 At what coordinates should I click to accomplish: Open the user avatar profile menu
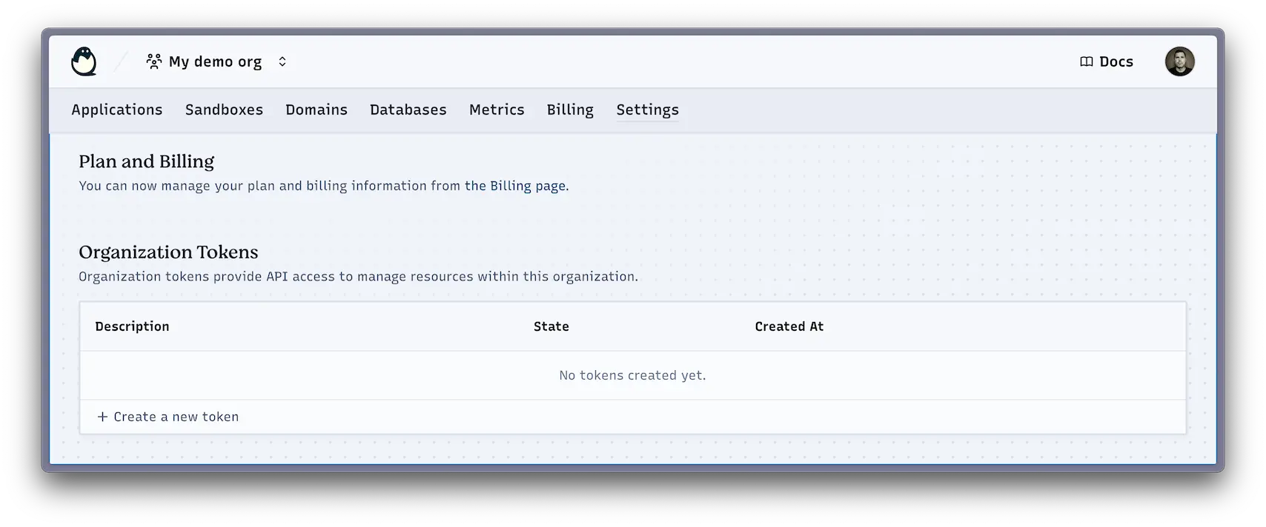1179,61
